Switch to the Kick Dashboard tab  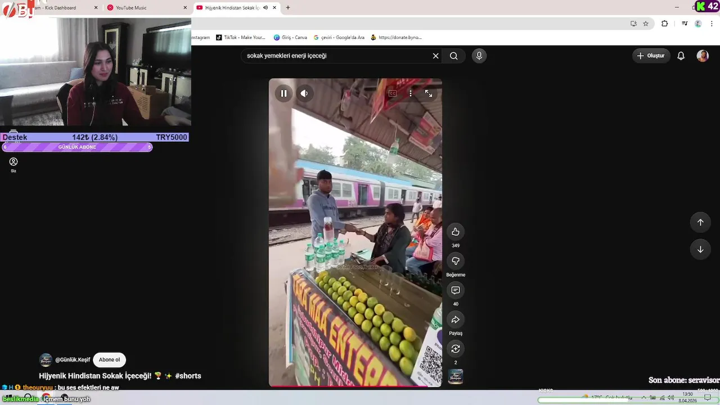click(56, 8)
